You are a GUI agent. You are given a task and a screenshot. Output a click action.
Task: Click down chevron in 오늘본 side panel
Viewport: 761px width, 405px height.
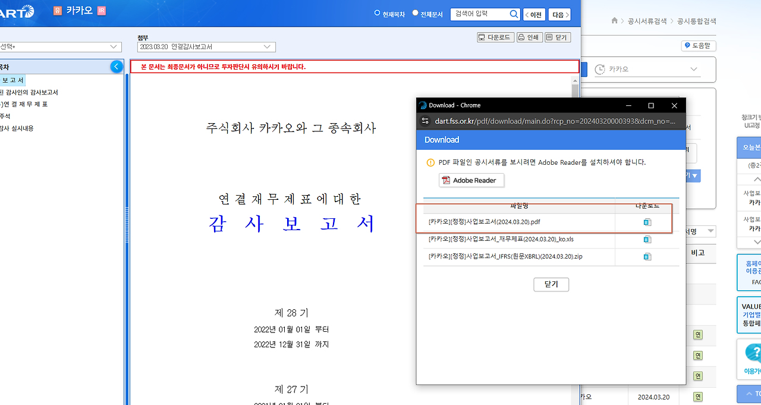pos(757,242)
